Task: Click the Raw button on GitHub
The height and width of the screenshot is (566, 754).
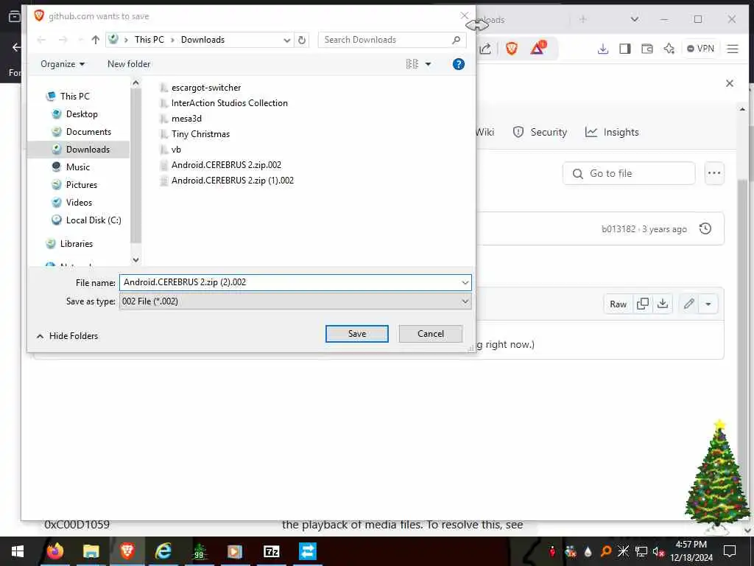Action: [x=618, y=304]
